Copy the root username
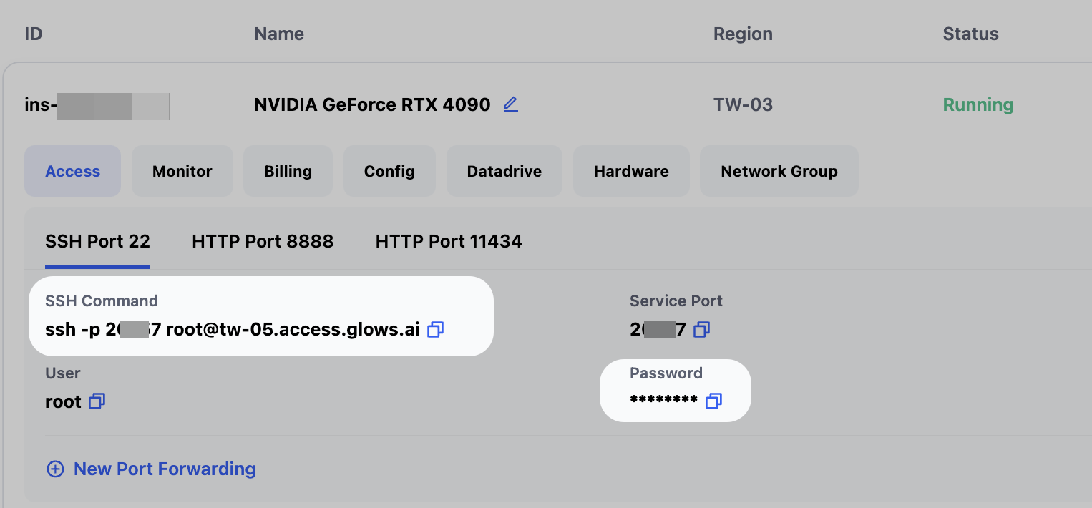 97,401
